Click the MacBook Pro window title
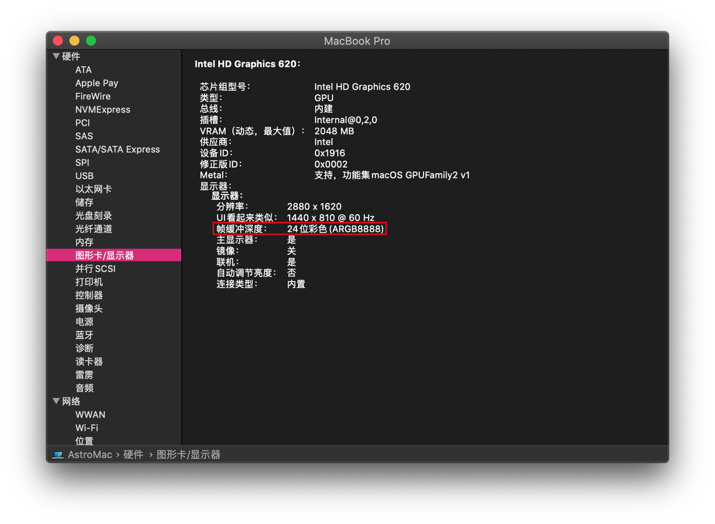715x524 pixels. [357, 41]
